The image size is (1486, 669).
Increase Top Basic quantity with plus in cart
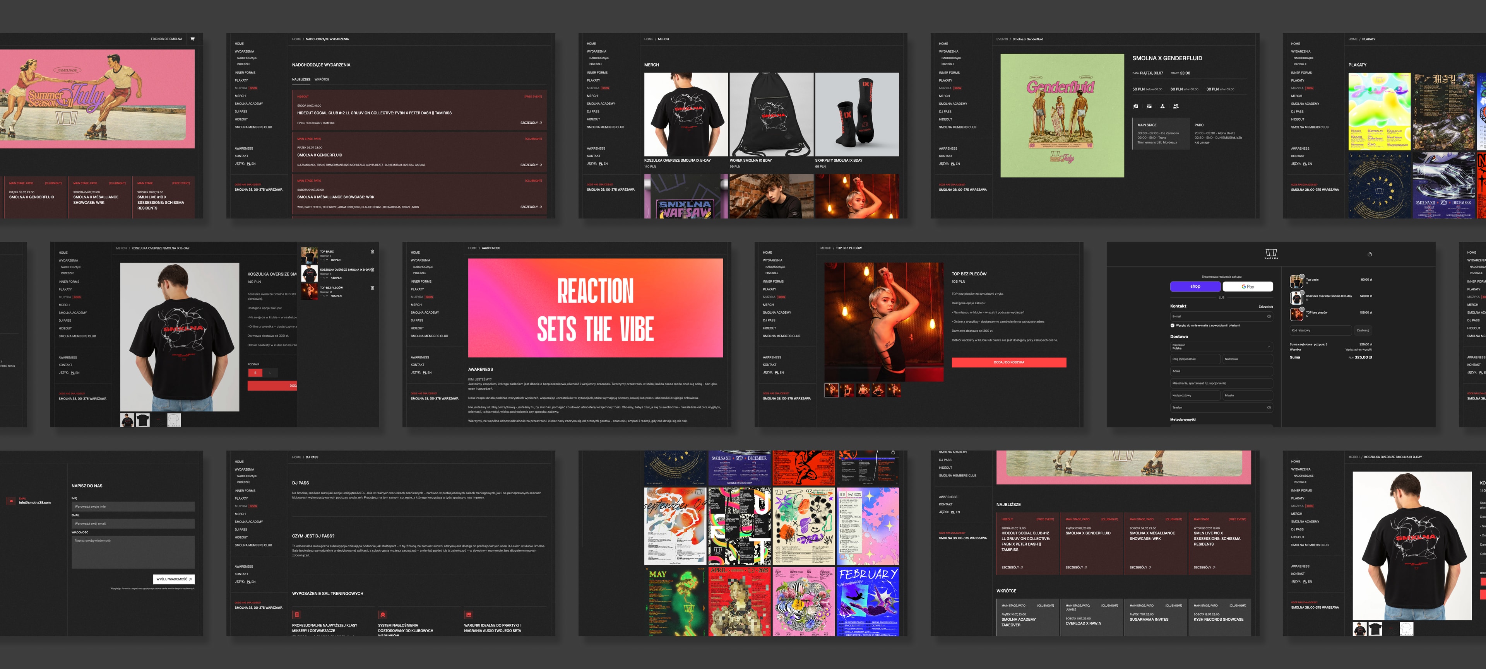click(327, 260)
